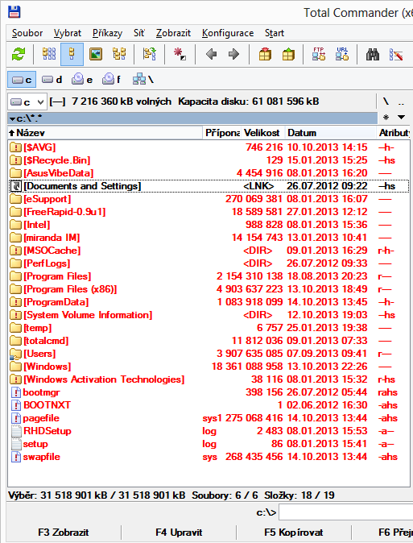Screen dimensions: 413x543
Task: Open the drive c dropdown list
Action: click(x=27, y=102)
